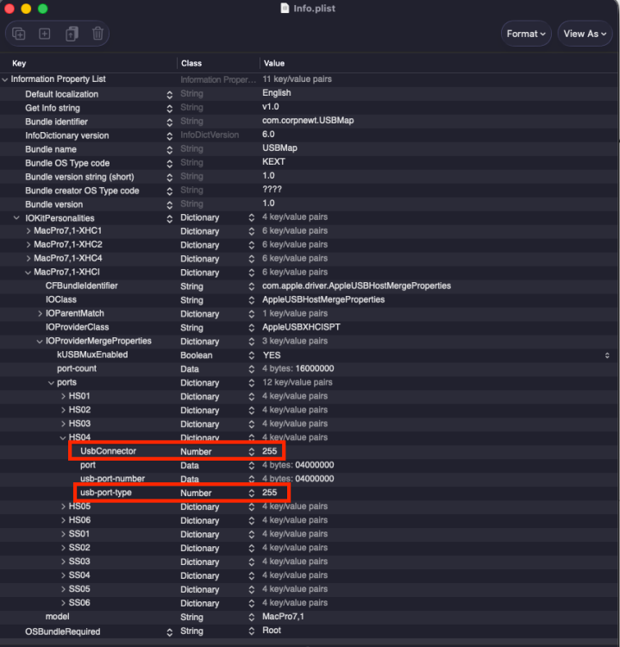Open class popup arrows for model row
620x647 pixels.
pyautogui.click(x=252, y=618)
